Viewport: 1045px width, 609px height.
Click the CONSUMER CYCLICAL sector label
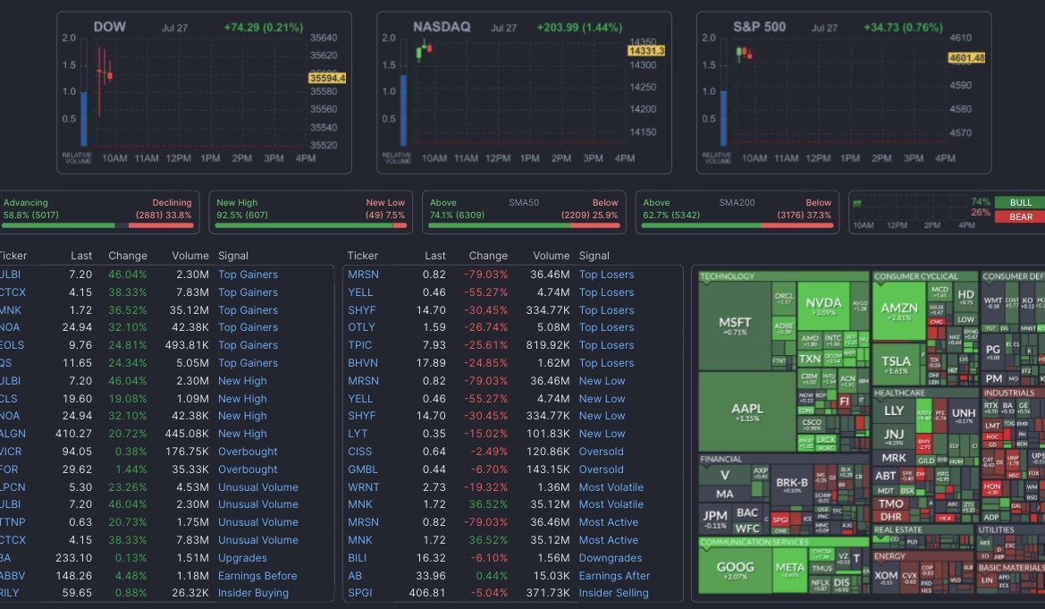point(915,276)
